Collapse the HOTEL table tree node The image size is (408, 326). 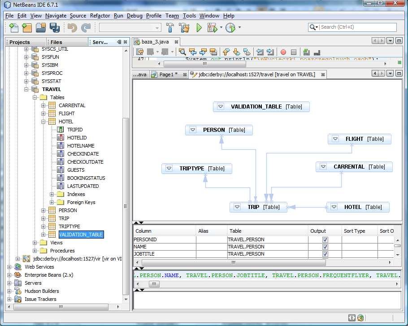point(43,122)
